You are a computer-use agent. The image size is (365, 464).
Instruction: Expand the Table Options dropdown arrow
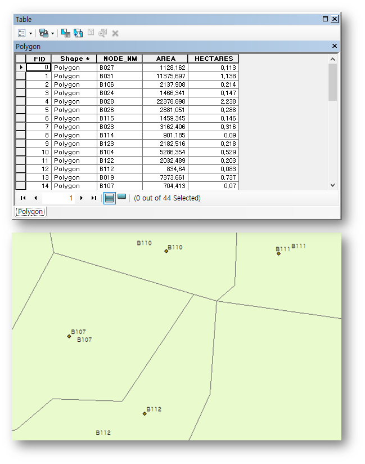30,33
